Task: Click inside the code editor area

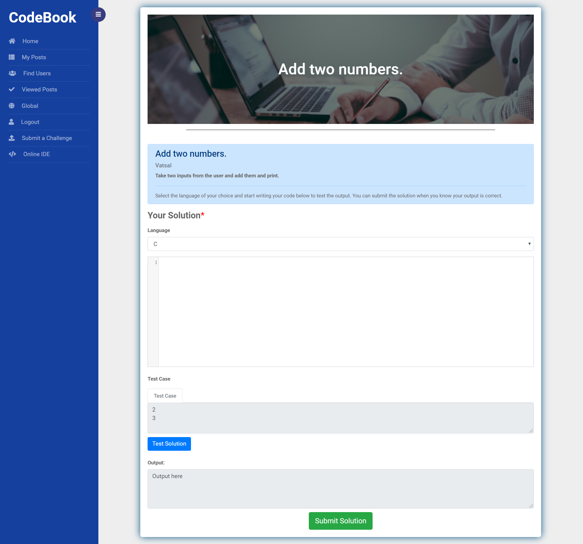Action: coord(346,311)
